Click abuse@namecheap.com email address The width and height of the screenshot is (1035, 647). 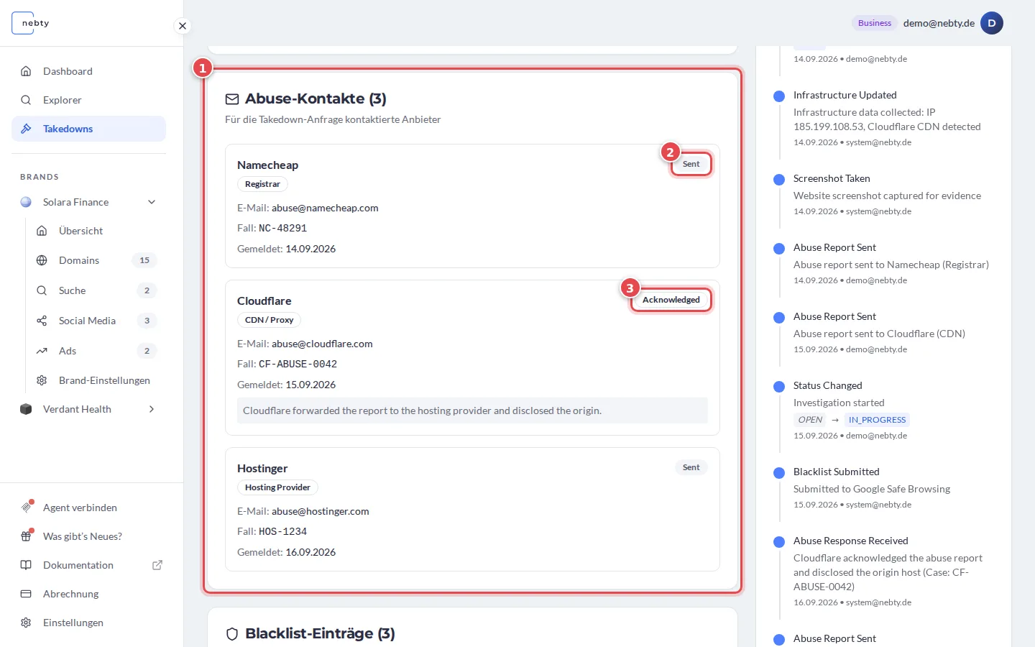point(325,208)
